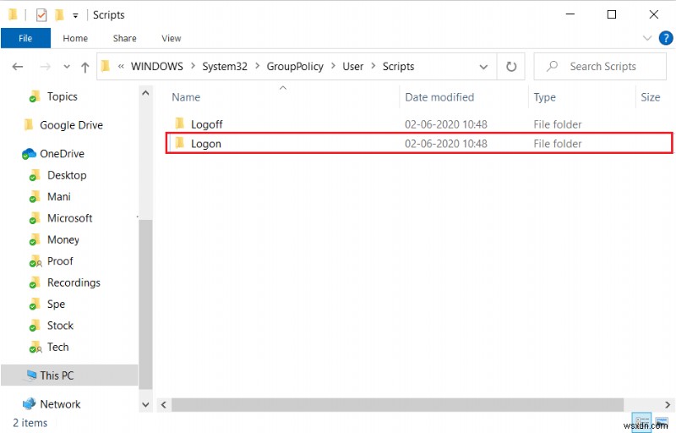Screen dimensions: 676x433
Task: Click the horizontal scrollbar left arrow
Action: [x=163, y=404]
